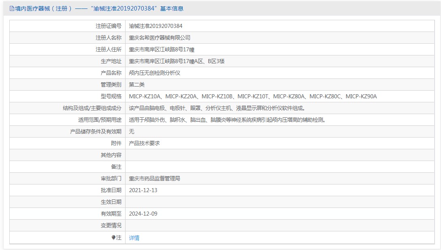Select registrant name 重庆名希医疗器械有限公司
The width and height of the screenshot is (441, 250).
160,38
